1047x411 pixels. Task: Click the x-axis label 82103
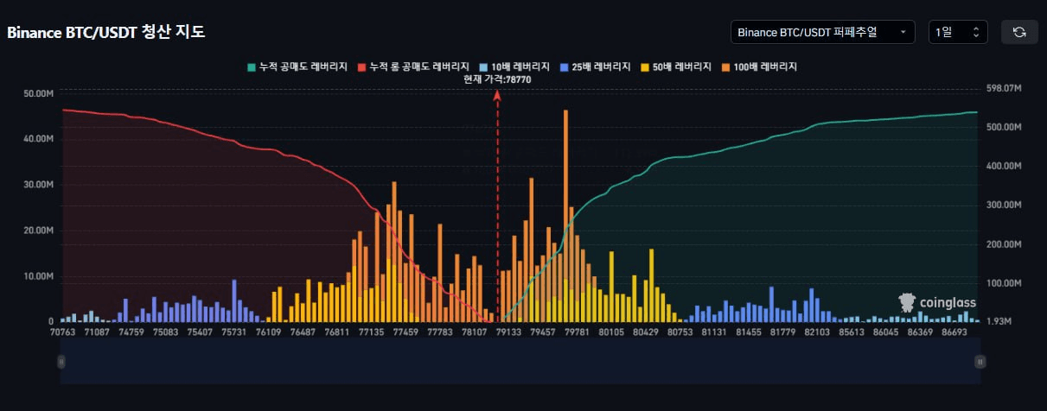(815, 332)
